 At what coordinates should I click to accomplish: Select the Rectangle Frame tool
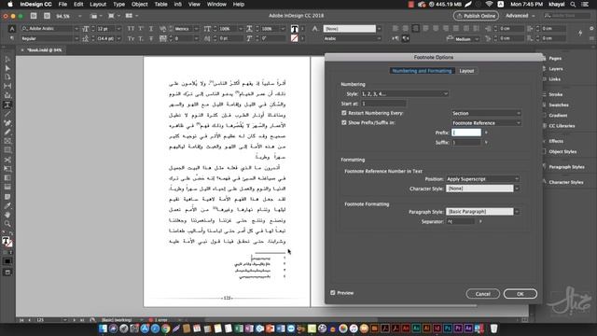7,141
